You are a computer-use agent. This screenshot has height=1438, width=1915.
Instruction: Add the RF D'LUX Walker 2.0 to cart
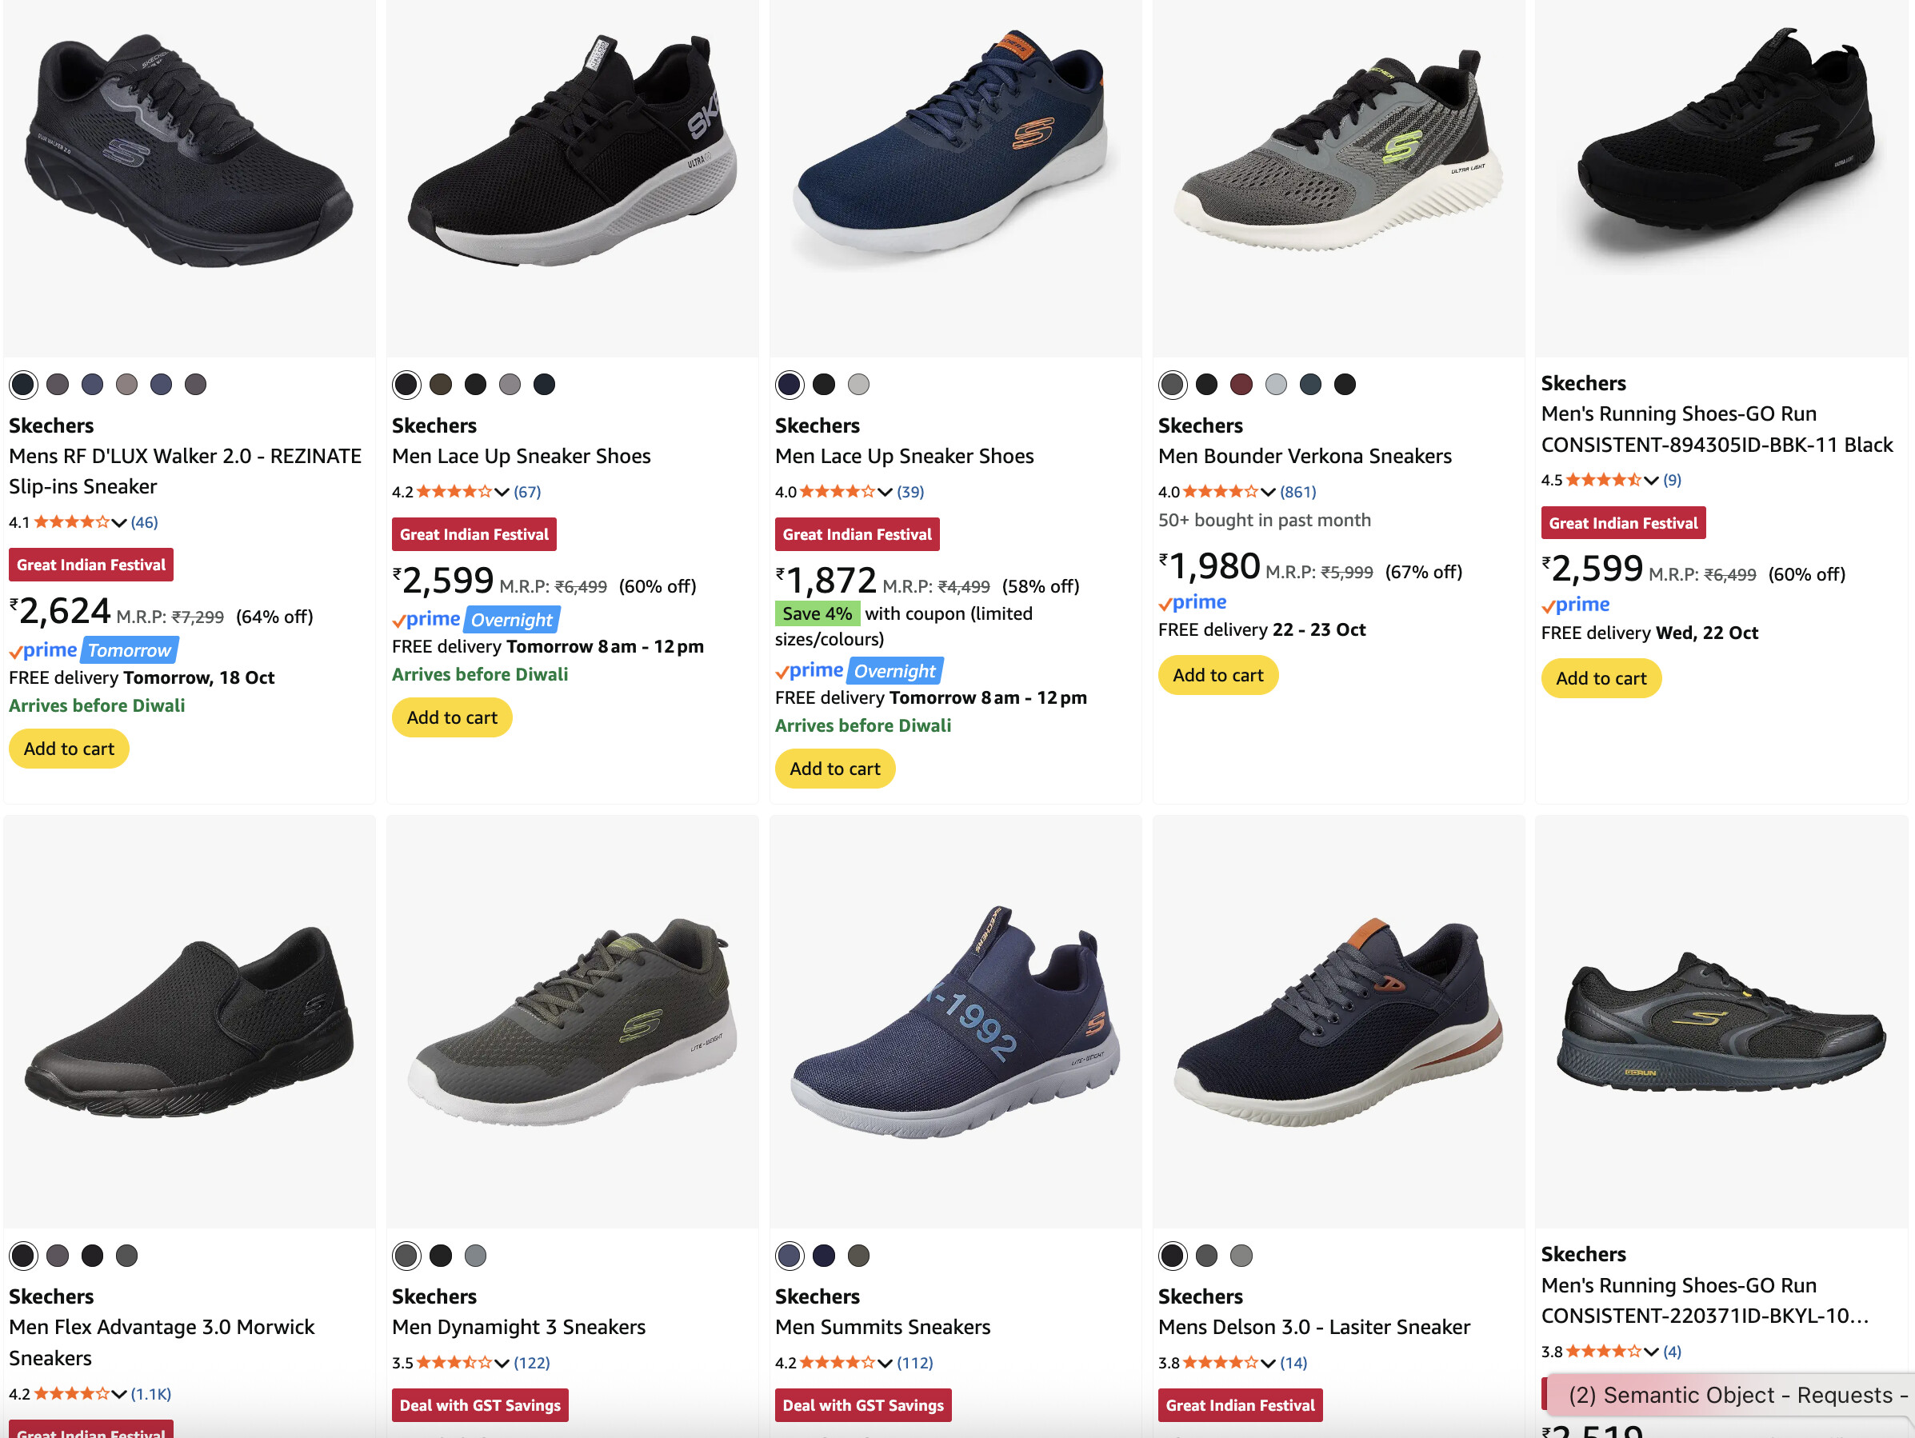pos(69,749)
